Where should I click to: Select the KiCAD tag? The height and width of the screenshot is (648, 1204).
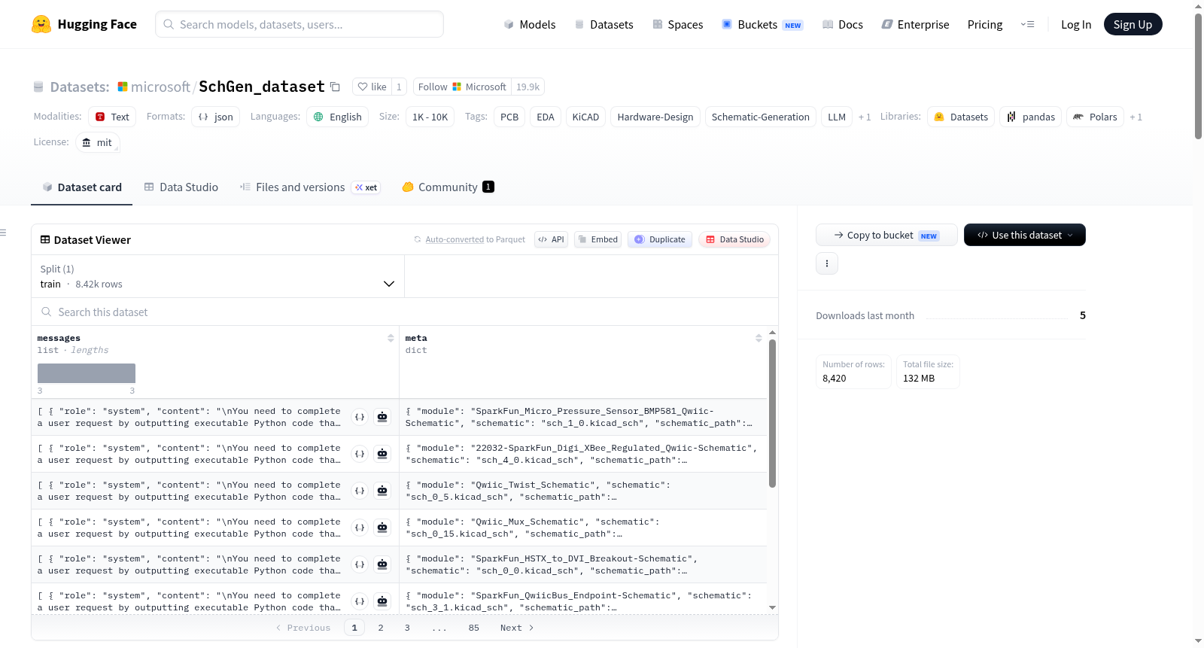pyautogui.click(x=585, y=117)
